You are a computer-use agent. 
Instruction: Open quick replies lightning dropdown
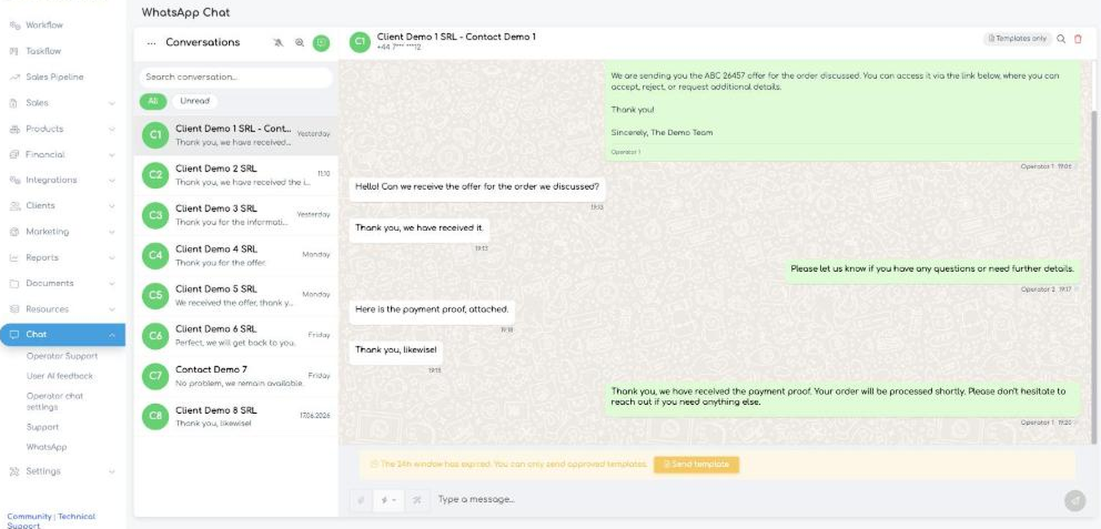[388, 500]
